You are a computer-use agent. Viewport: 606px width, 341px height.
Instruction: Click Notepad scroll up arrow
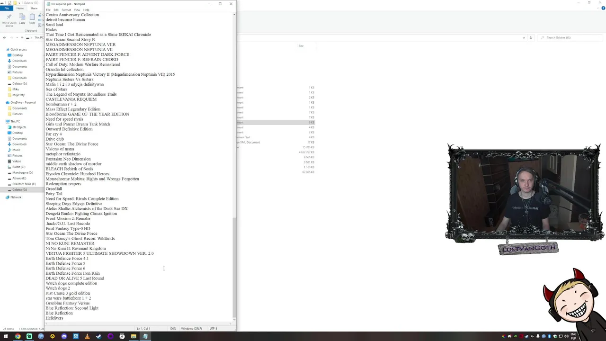234,15
